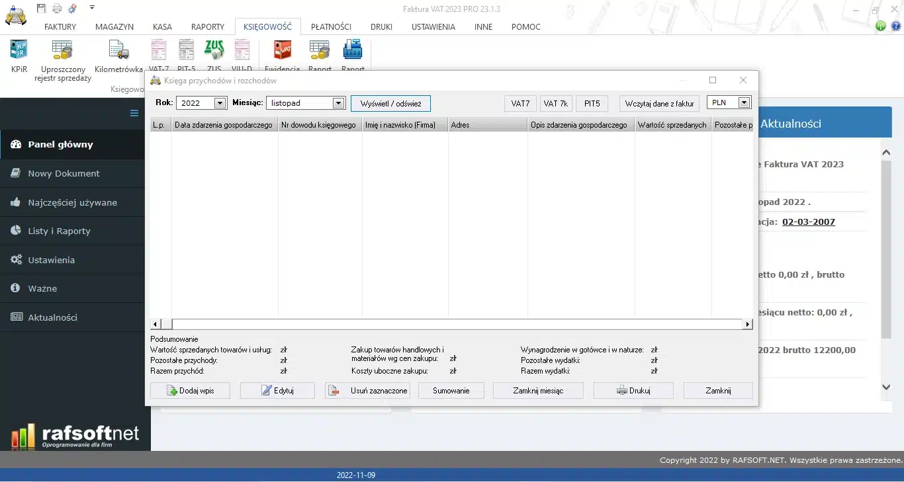The height and width of the screenshot is (482, 904).
Task: Switch to the PŁATNOŚCI tab
Action: pos(331,27)
